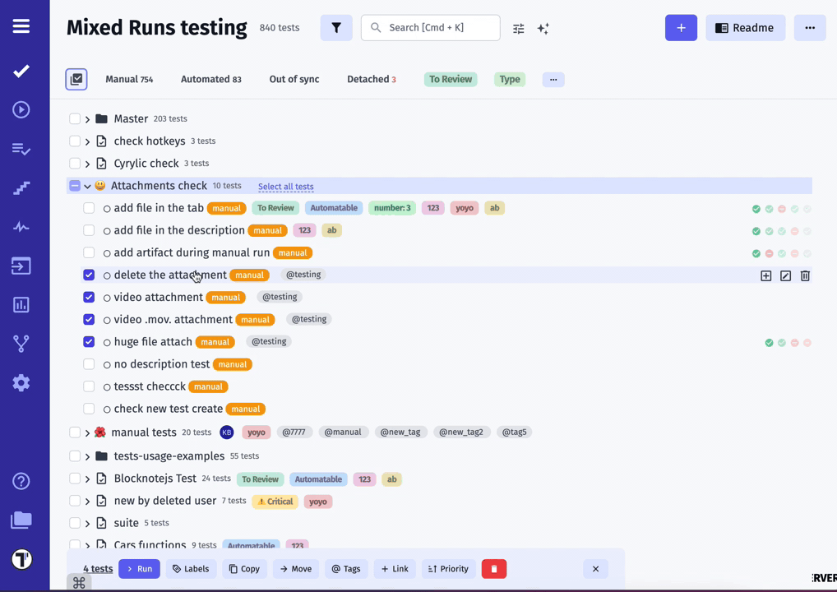Click the Run button in bulk bar
Image resolution: width=837 pixels, height=592 pixels.
[x=139, y=569]
